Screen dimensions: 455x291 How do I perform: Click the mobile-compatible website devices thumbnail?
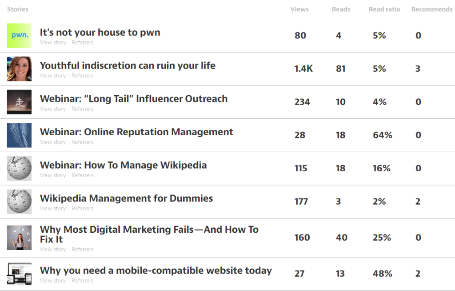19,274
